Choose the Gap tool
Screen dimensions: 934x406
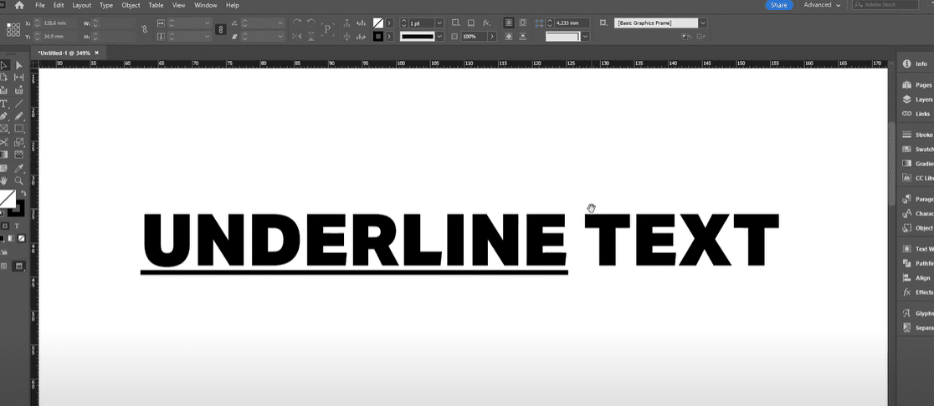18,78
